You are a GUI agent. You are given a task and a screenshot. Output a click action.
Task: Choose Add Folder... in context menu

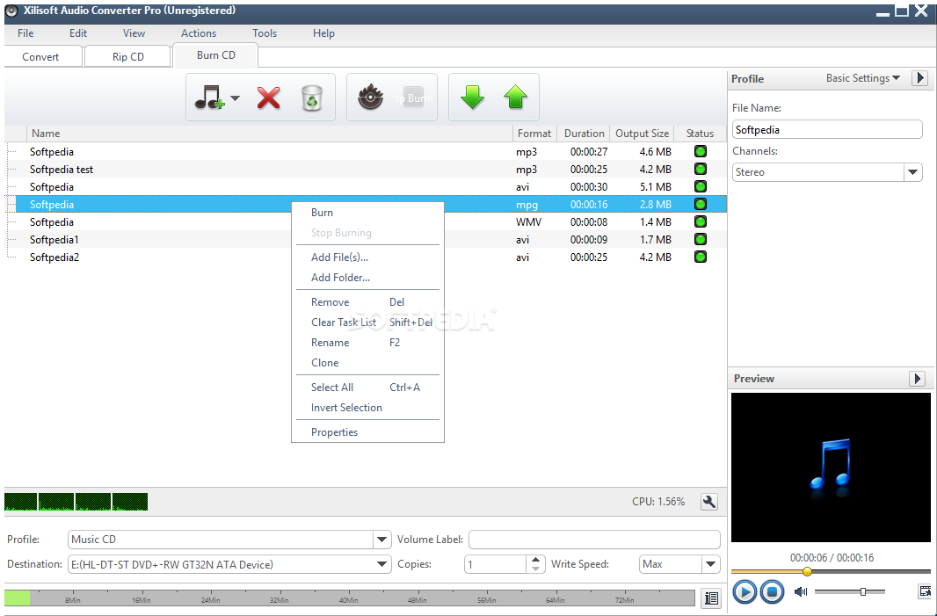point(368,278)
